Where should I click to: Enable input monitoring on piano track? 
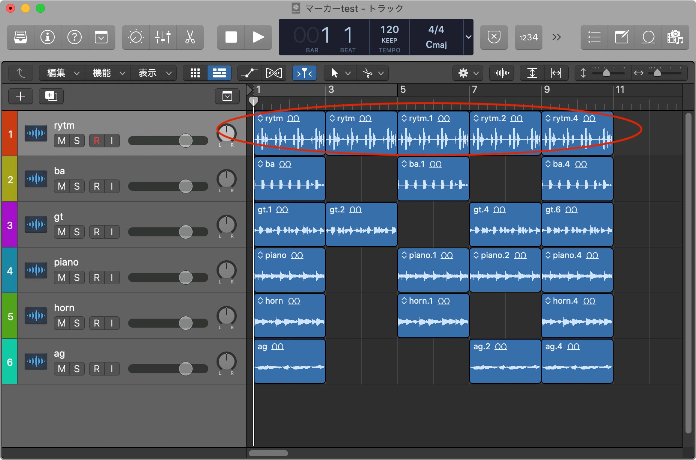[x=112, y=277]
